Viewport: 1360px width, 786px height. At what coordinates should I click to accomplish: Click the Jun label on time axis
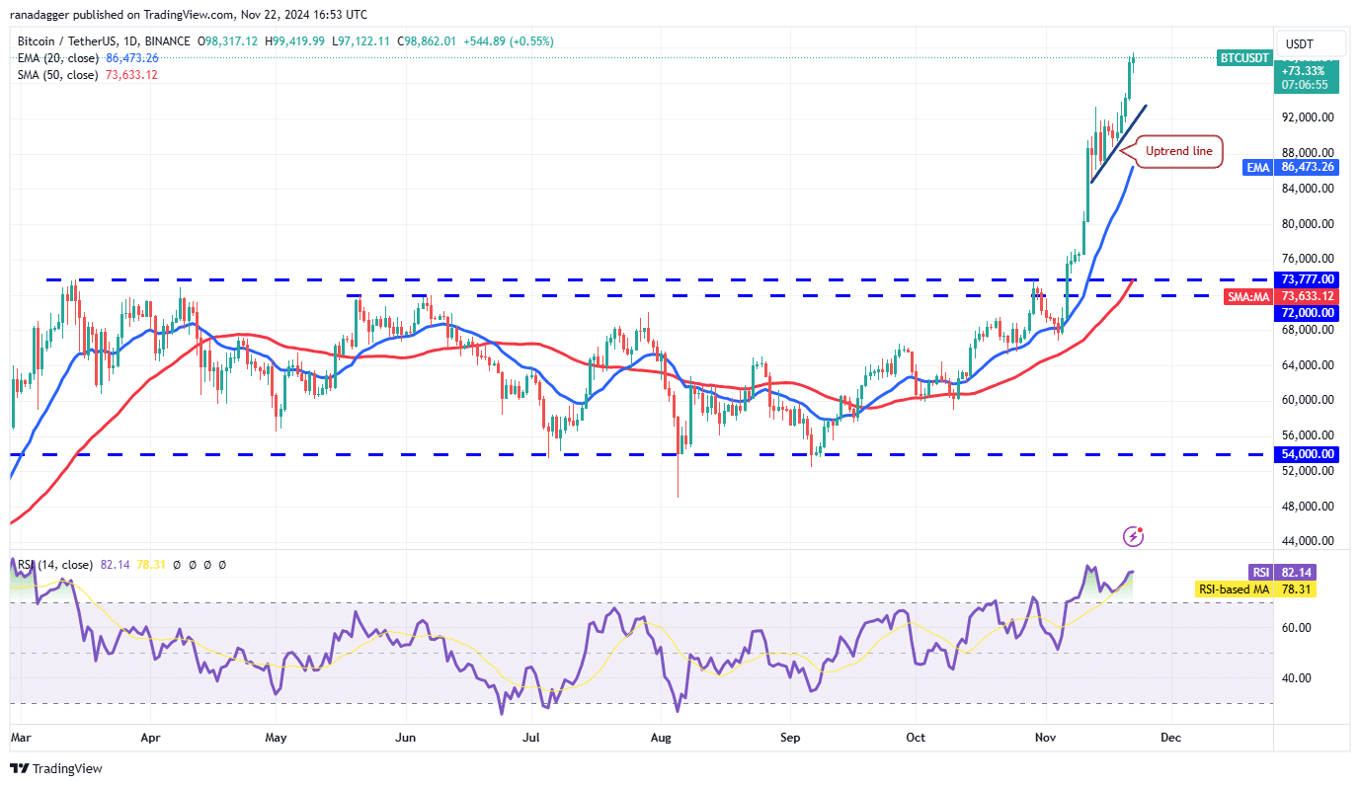(x=406, y=737)
